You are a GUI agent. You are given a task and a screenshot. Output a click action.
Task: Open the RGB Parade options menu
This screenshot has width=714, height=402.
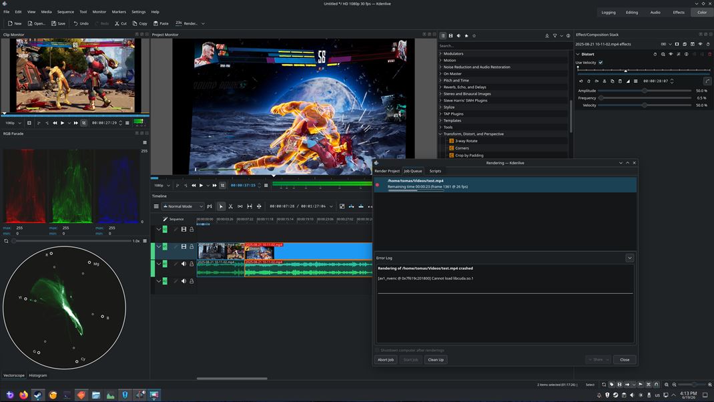coord(145,143)
